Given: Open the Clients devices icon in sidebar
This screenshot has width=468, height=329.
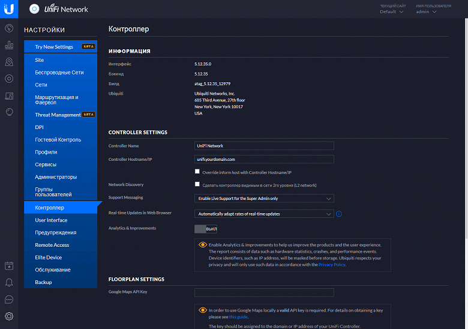Looking at the screenshot, I should (x=9, y=96).
